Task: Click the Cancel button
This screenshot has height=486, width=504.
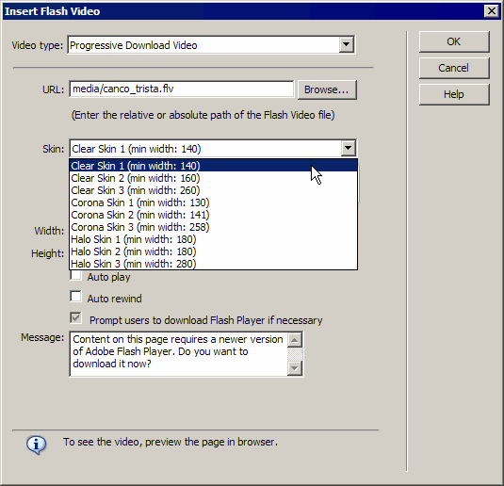Action: (454, 68)
